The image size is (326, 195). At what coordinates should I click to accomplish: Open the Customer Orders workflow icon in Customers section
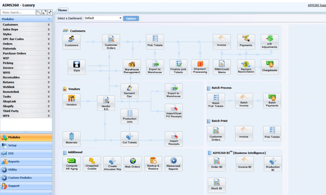(111, 42)
